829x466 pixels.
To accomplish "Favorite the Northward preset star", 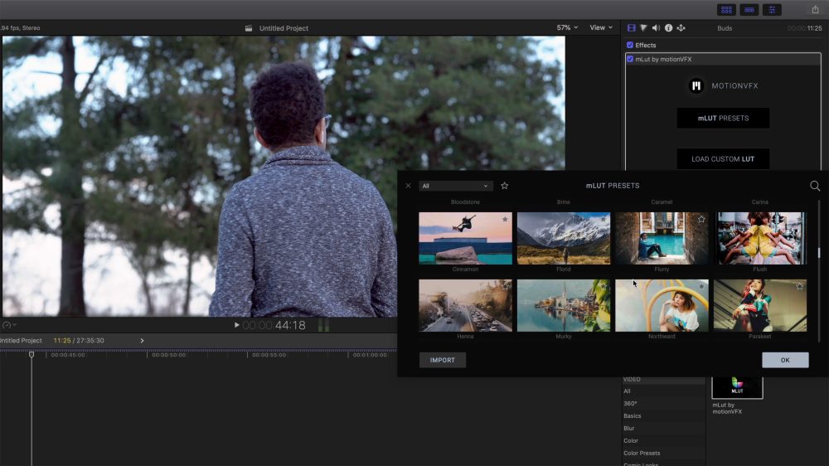I will (701, 286).
